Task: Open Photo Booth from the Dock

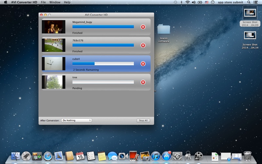Action: 134,156
